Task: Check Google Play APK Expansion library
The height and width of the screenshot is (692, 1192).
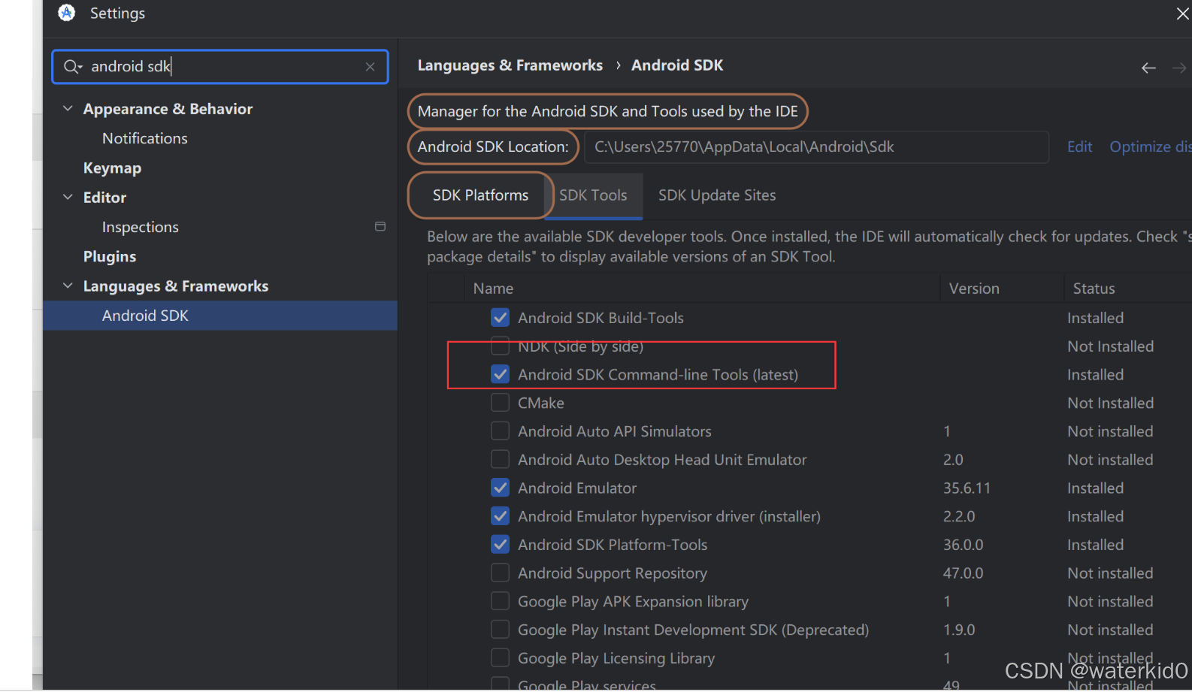Action: (x=500, y=601)
